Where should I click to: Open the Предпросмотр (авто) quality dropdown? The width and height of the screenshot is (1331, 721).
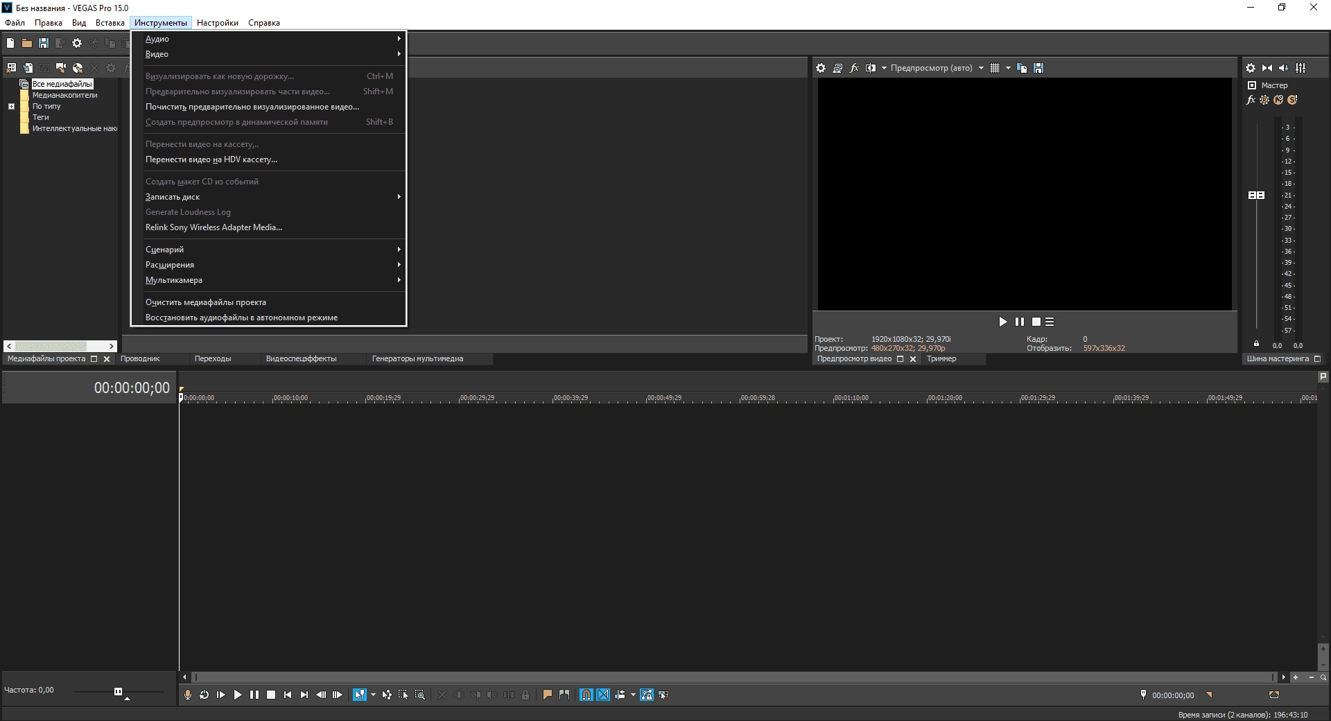coord(981,68)
